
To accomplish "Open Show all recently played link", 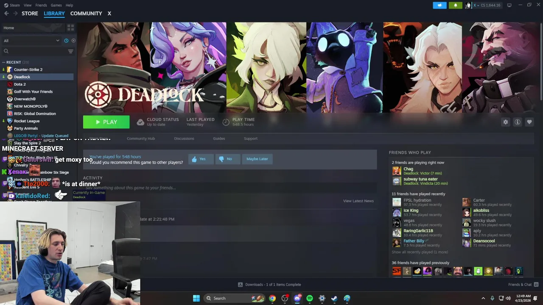I will (x=420, y=252).
